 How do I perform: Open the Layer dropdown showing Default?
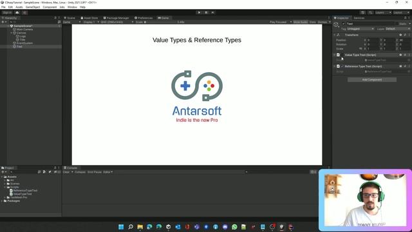pyautogui.click(x=398, y=29)
